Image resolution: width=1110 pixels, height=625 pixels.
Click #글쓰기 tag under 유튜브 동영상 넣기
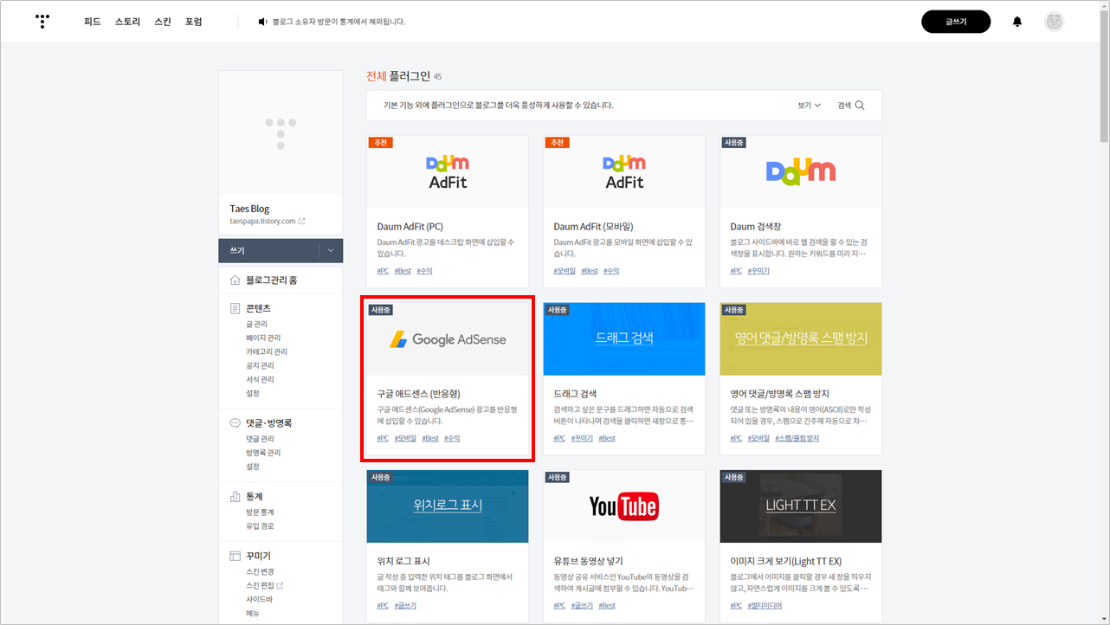[582, 606]
